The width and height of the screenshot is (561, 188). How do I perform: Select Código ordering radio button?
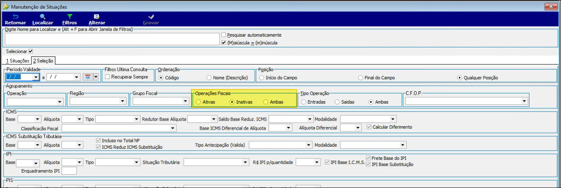[161, 78]
